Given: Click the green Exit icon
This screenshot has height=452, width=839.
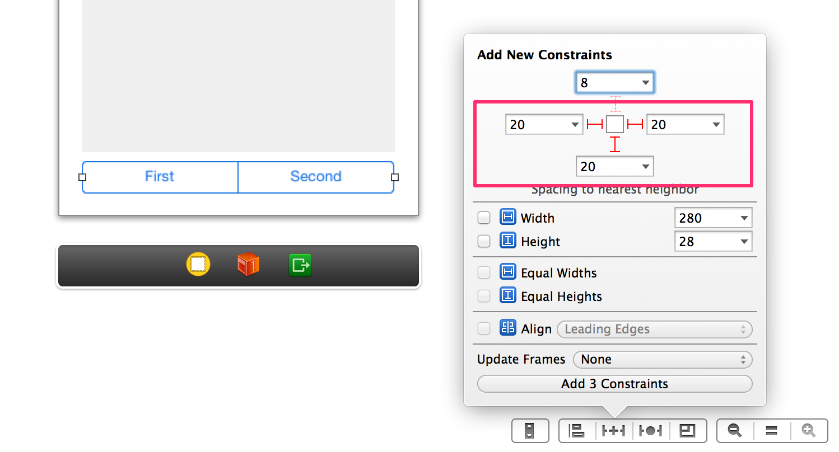Looking at the screenshot, I should [300, 265].
